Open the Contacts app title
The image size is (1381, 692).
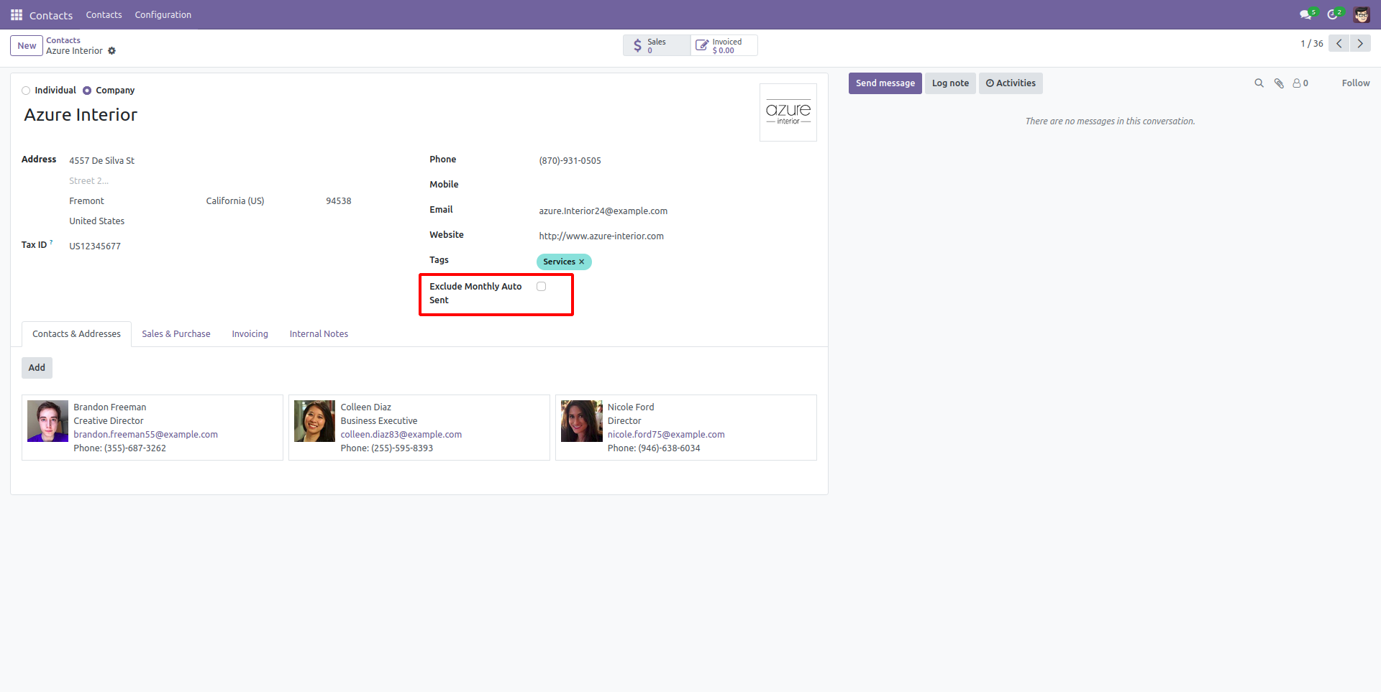pos(51,15)
